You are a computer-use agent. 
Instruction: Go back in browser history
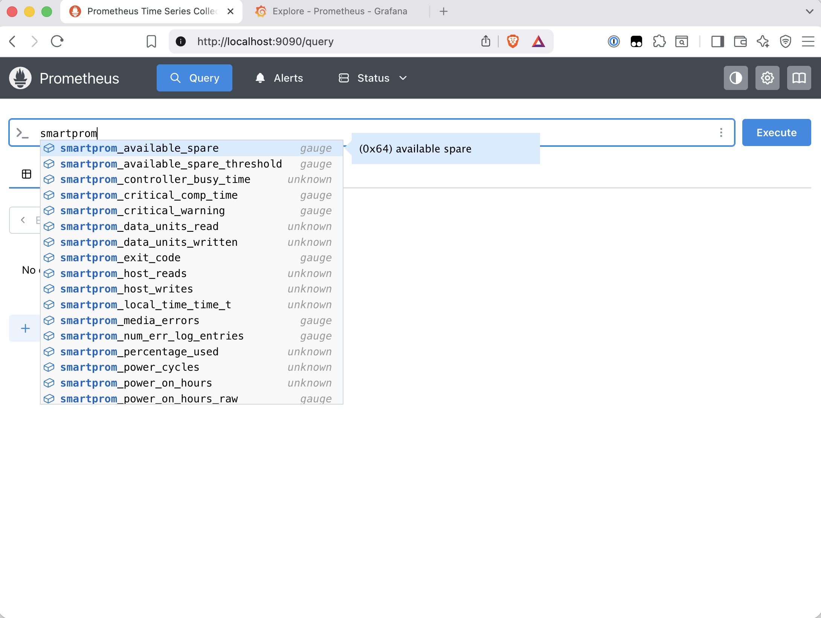click(12, 41)
